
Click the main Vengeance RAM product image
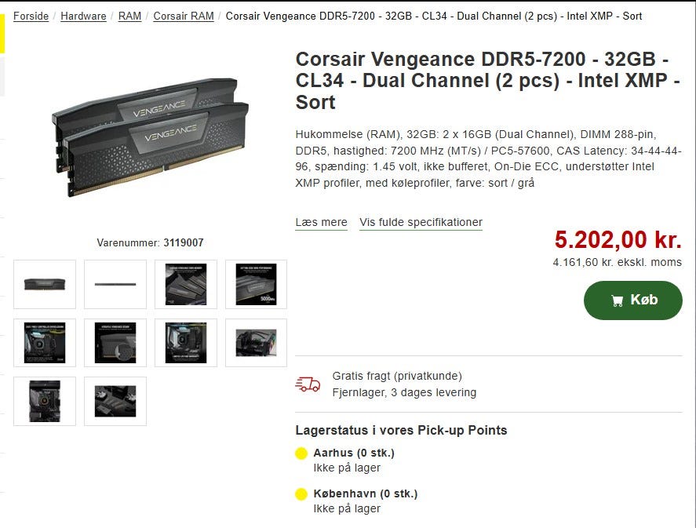(150, 137)
